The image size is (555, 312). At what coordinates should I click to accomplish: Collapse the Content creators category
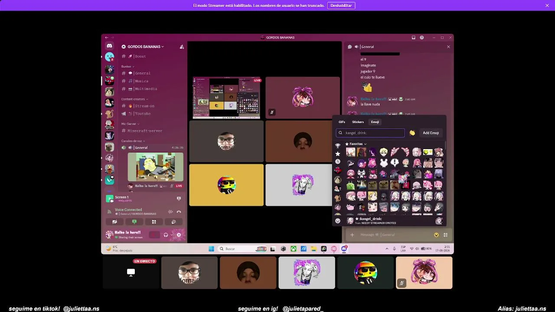point(134,99)
